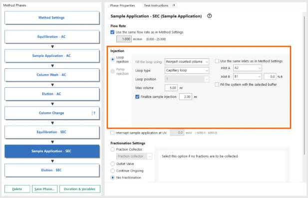Click 'Select this option if no fractions' text
The height and width of the screenshot is (198, 308).
click(x=200, y=157)
